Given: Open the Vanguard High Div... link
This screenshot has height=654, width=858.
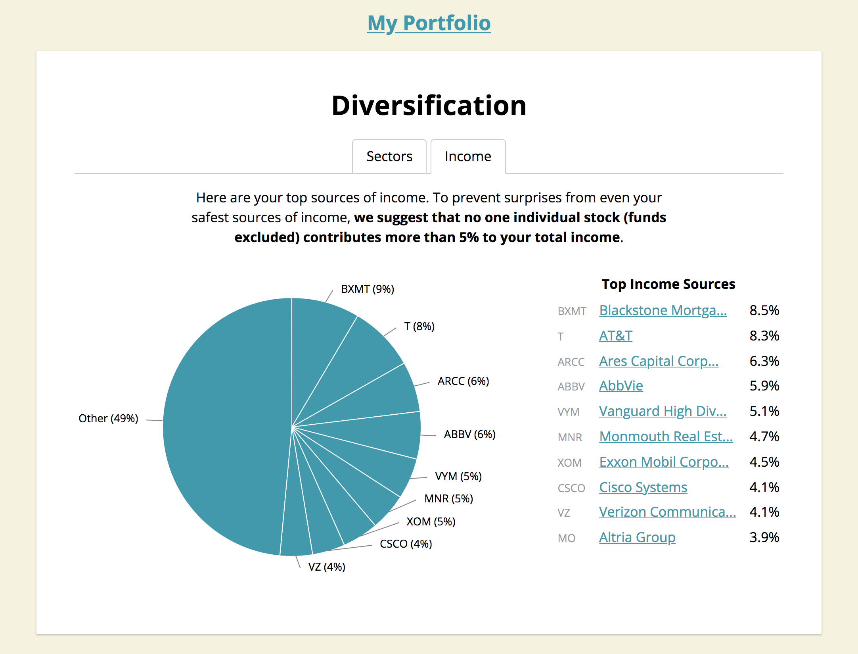Looking at the screenshot, I should click(x=663, y=411).
